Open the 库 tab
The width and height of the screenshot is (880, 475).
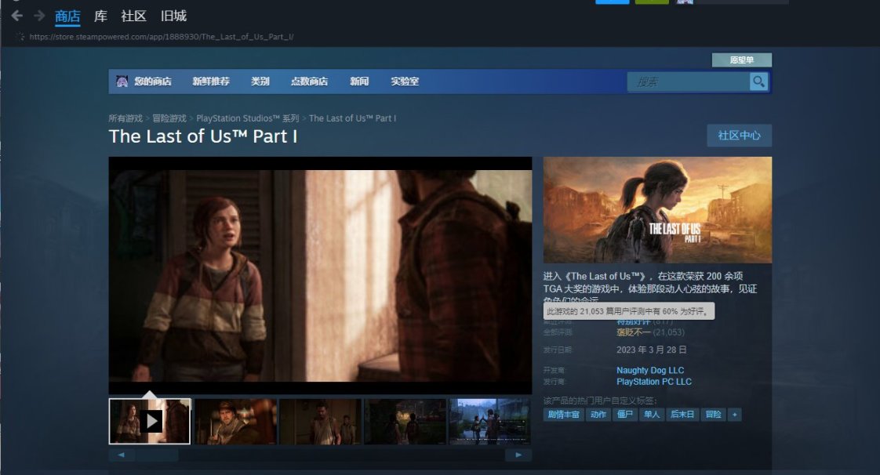coord(100,16)
